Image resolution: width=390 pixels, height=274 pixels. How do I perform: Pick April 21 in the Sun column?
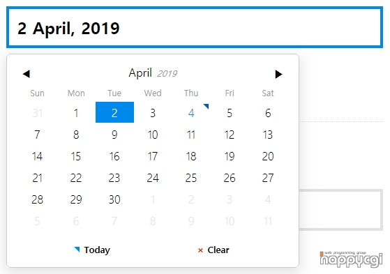tap(37, 178)
